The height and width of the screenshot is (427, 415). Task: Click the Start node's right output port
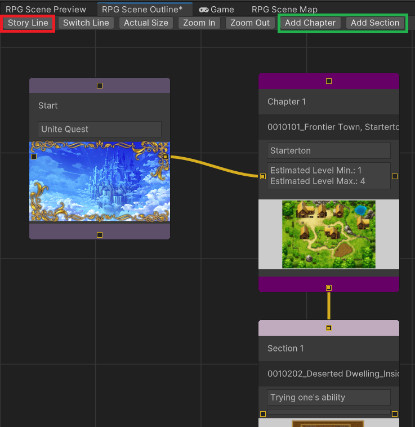pyautogui.click(x=166, y=157)
